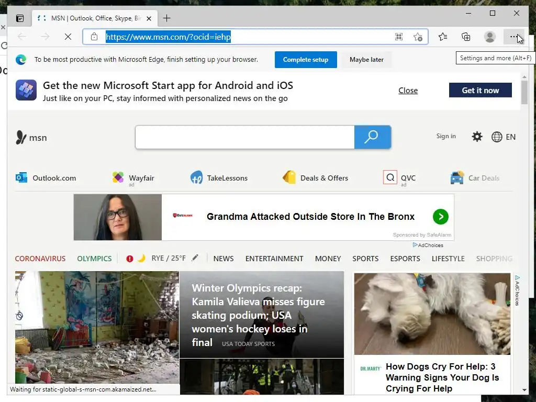536x402 pixels.
Task: Open a new tab with plus button
Action: [x=166, y=18]
